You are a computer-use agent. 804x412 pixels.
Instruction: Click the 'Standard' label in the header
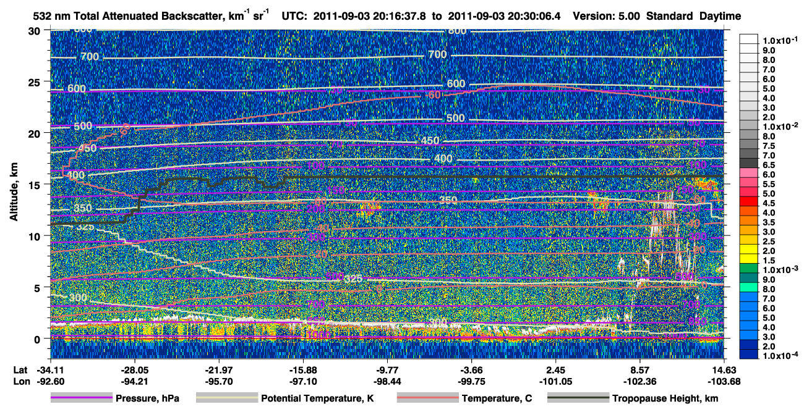[670, 15]
